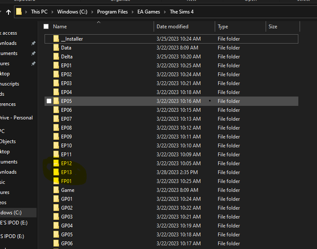Screen dimensions: 317x249
Task: Select the EP05 folder name
Action: click(x=67, y=101)
